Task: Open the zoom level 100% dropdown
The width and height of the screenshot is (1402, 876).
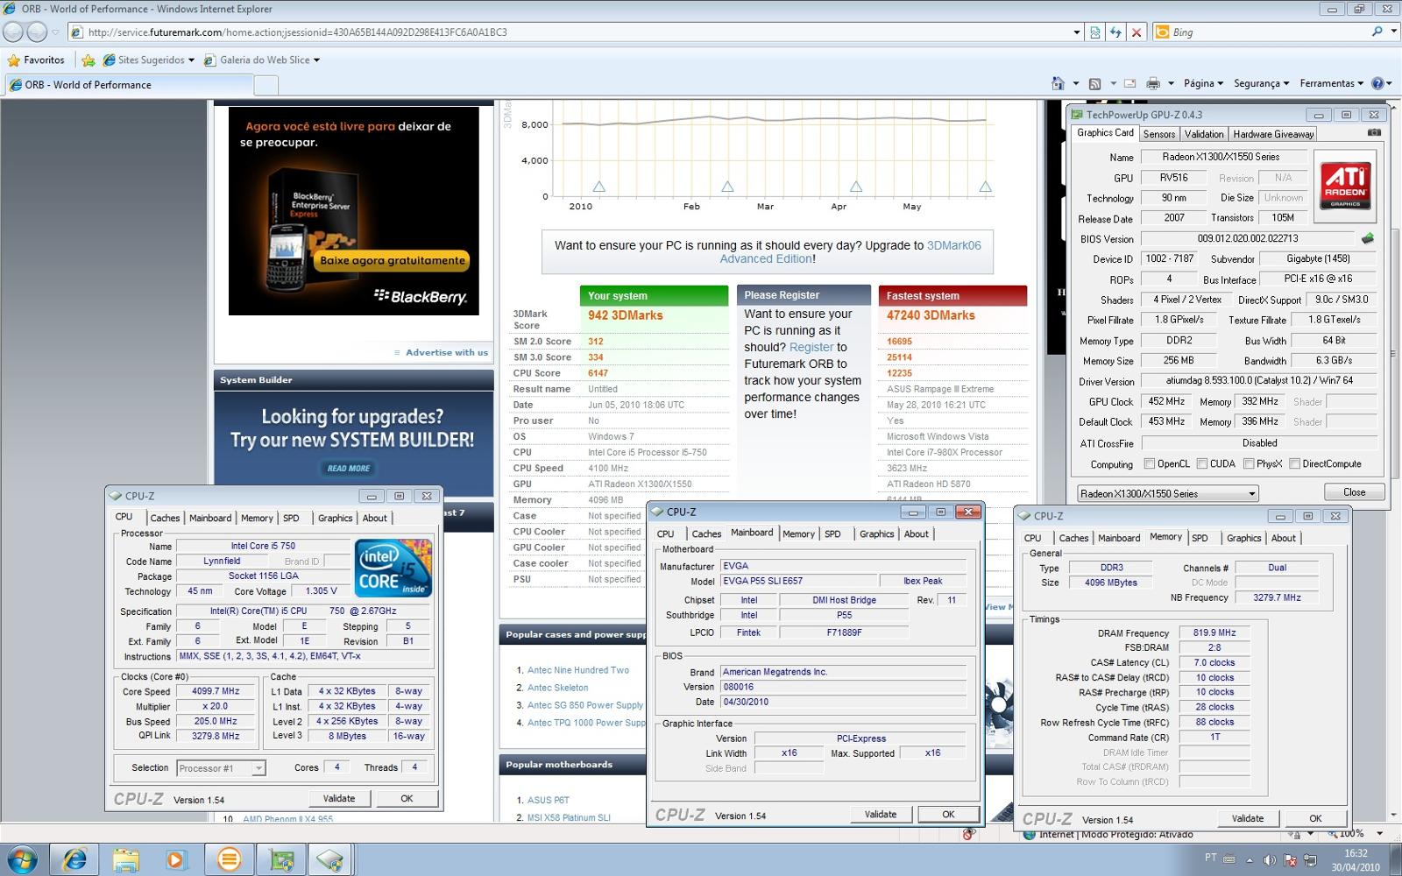Action: pyautogui.click(x=1380, y=833)
